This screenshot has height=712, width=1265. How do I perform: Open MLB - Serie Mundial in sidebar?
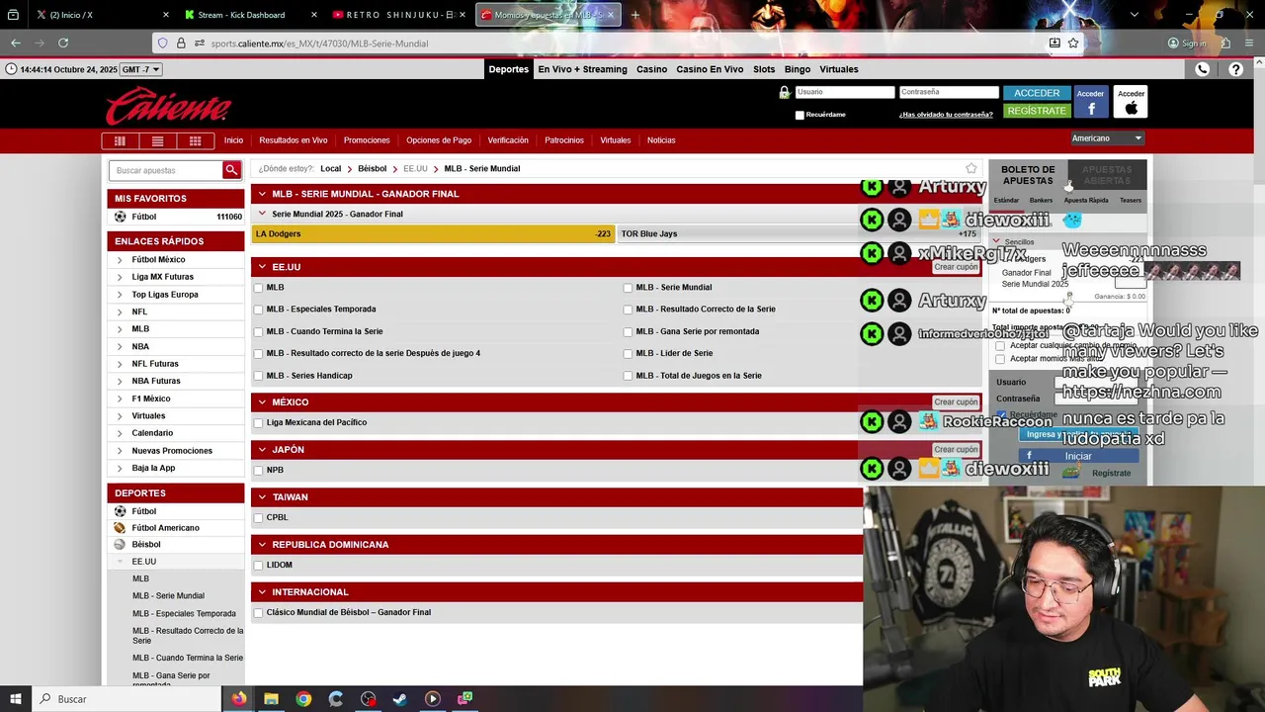[x=168, y=596]
